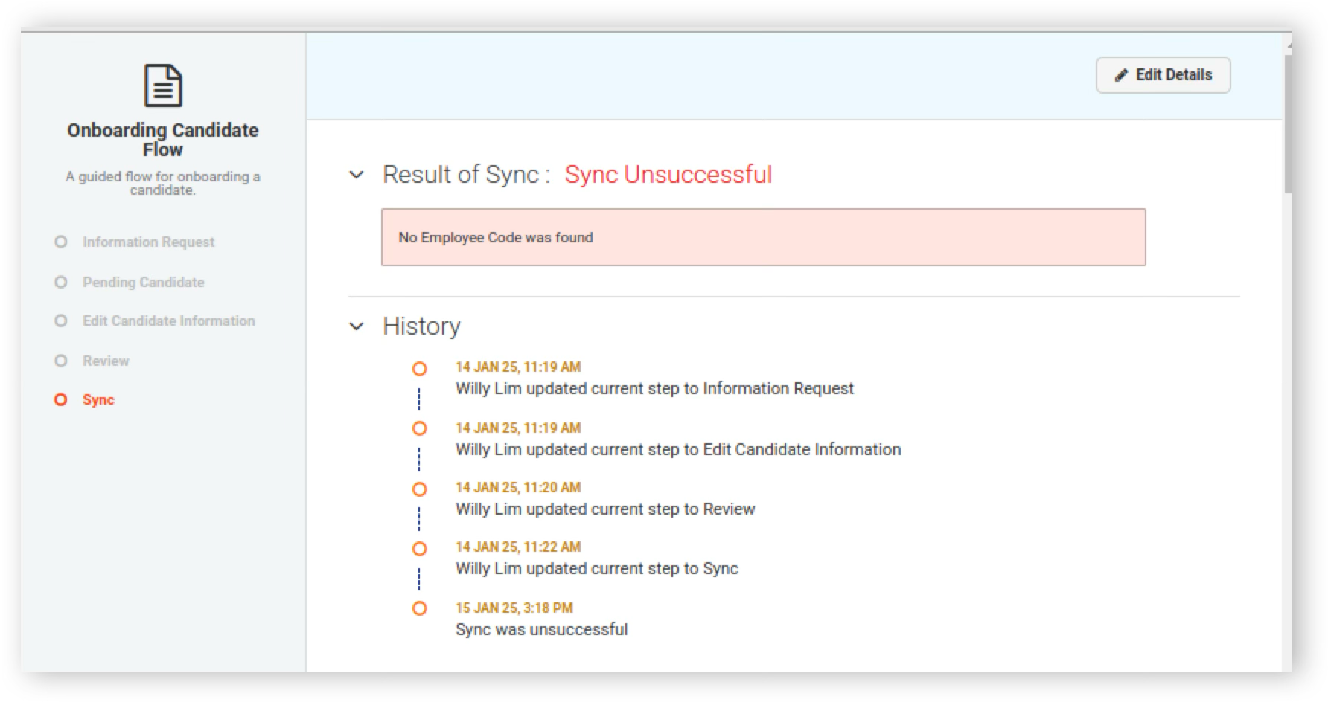Image resolution: width=1328 pixels, height=702 pixels.
Task: Click circle marker beside Information Request step
Action: click(61, 242)
